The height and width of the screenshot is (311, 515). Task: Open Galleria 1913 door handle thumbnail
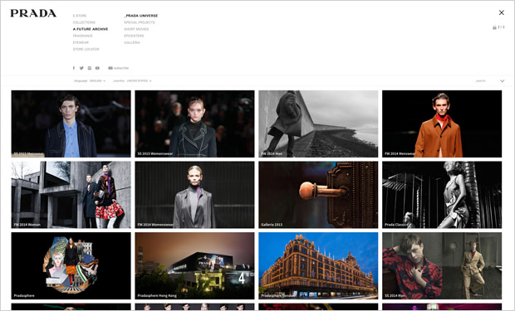click(x=318, y=195)
